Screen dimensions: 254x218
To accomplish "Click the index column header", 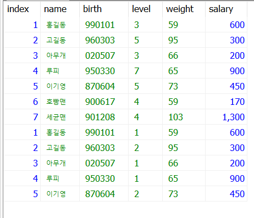I will coord(22,9).
